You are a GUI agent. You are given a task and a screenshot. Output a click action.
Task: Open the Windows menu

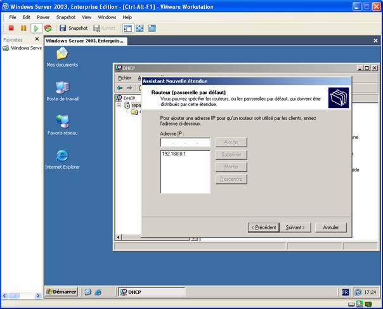(107, 17)
